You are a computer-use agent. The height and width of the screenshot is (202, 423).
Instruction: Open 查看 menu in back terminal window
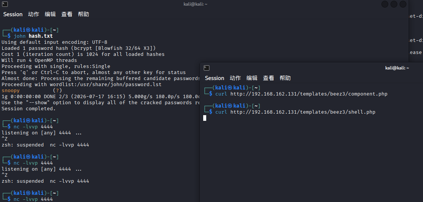click(67, 14)
